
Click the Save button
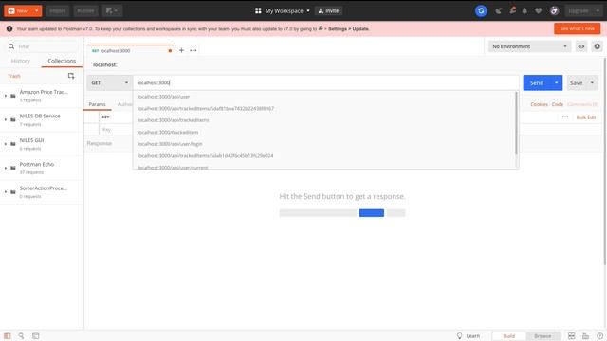576,82
